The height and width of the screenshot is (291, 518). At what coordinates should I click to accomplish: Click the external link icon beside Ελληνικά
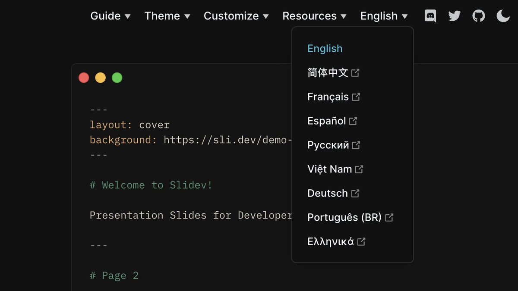tap(361, 242)
